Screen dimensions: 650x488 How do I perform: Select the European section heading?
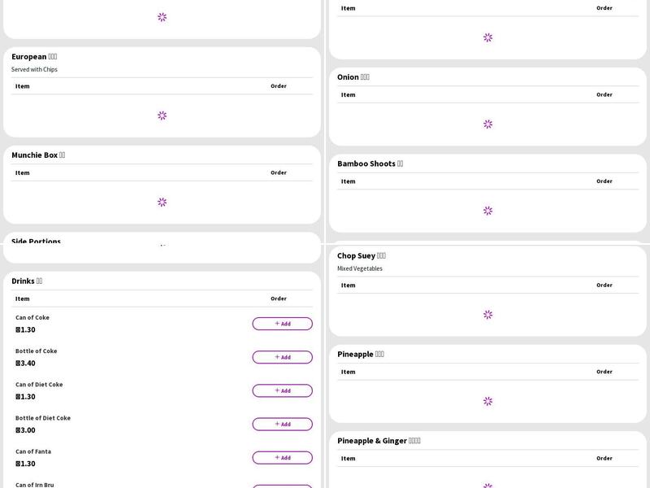34,57
